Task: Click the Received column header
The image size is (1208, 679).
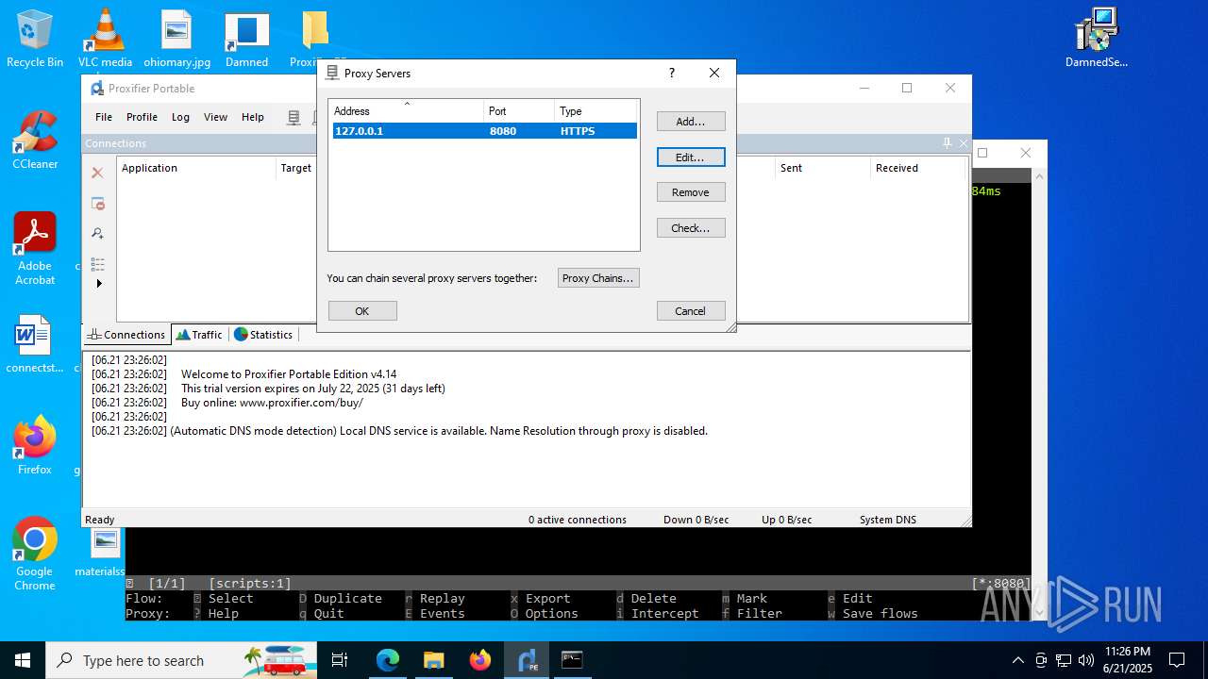Action: click(917, 168)
